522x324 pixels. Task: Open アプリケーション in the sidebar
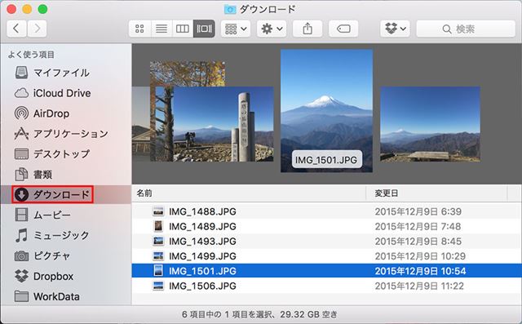point(62,134)
